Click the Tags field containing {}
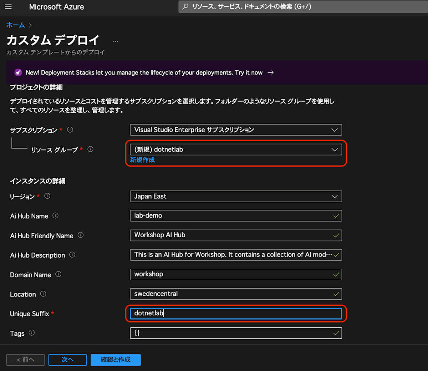Viewport: 428px width, 371px height. tap(236, 333)
